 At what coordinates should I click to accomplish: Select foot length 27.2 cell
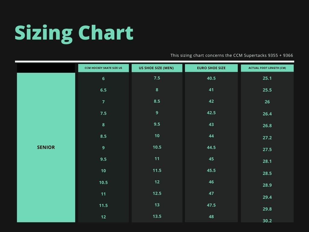click(x=267, y=138)
